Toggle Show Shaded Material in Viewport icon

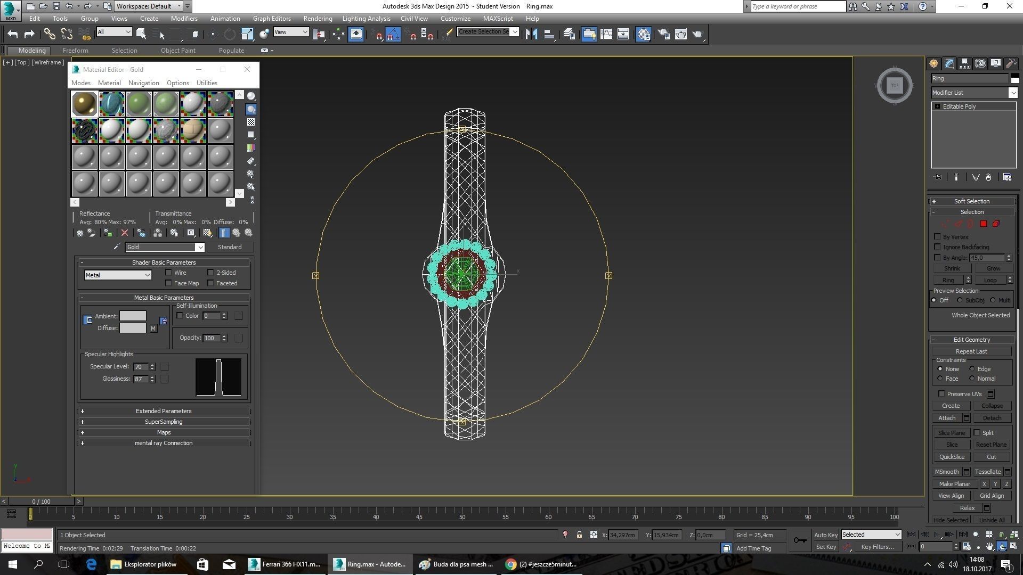coord(207,233)
